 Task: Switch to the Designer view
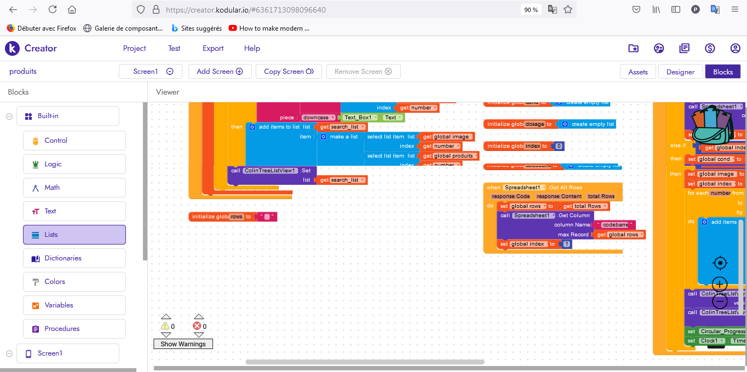point(680,72)
